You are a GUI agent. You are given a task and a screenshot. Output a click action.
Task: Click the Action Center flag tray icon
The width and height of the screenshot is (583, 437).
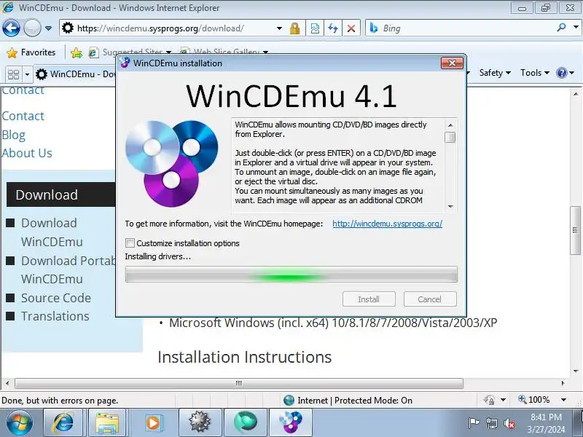pyautogui.click(x=473, y=423)
